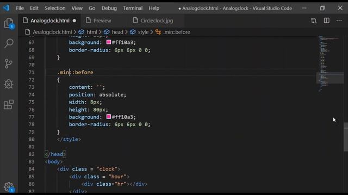
Task: Click the "clock" class value text
Action: [x=107, y=169]
